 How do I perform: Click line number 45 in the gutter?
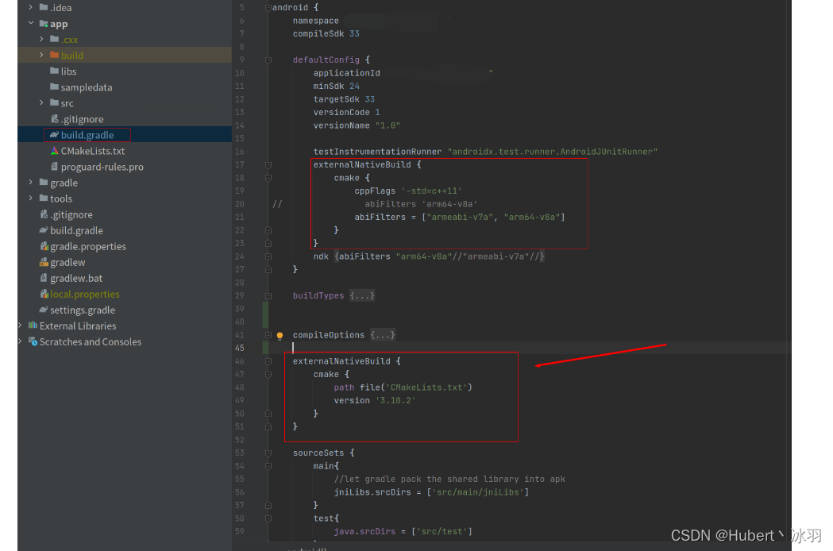click(x=240, y=348)
